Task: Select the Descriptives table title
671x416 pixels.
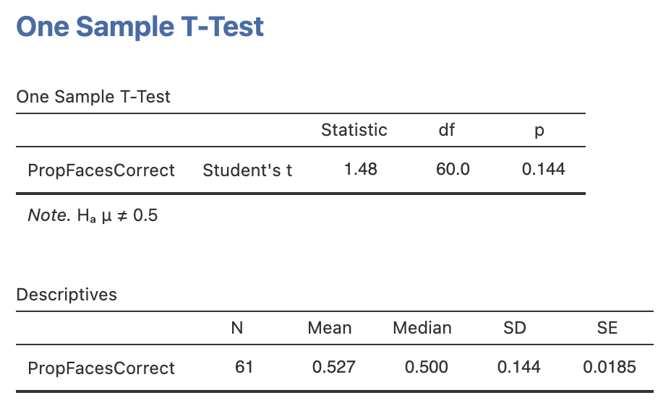Action: click(67, 295)
